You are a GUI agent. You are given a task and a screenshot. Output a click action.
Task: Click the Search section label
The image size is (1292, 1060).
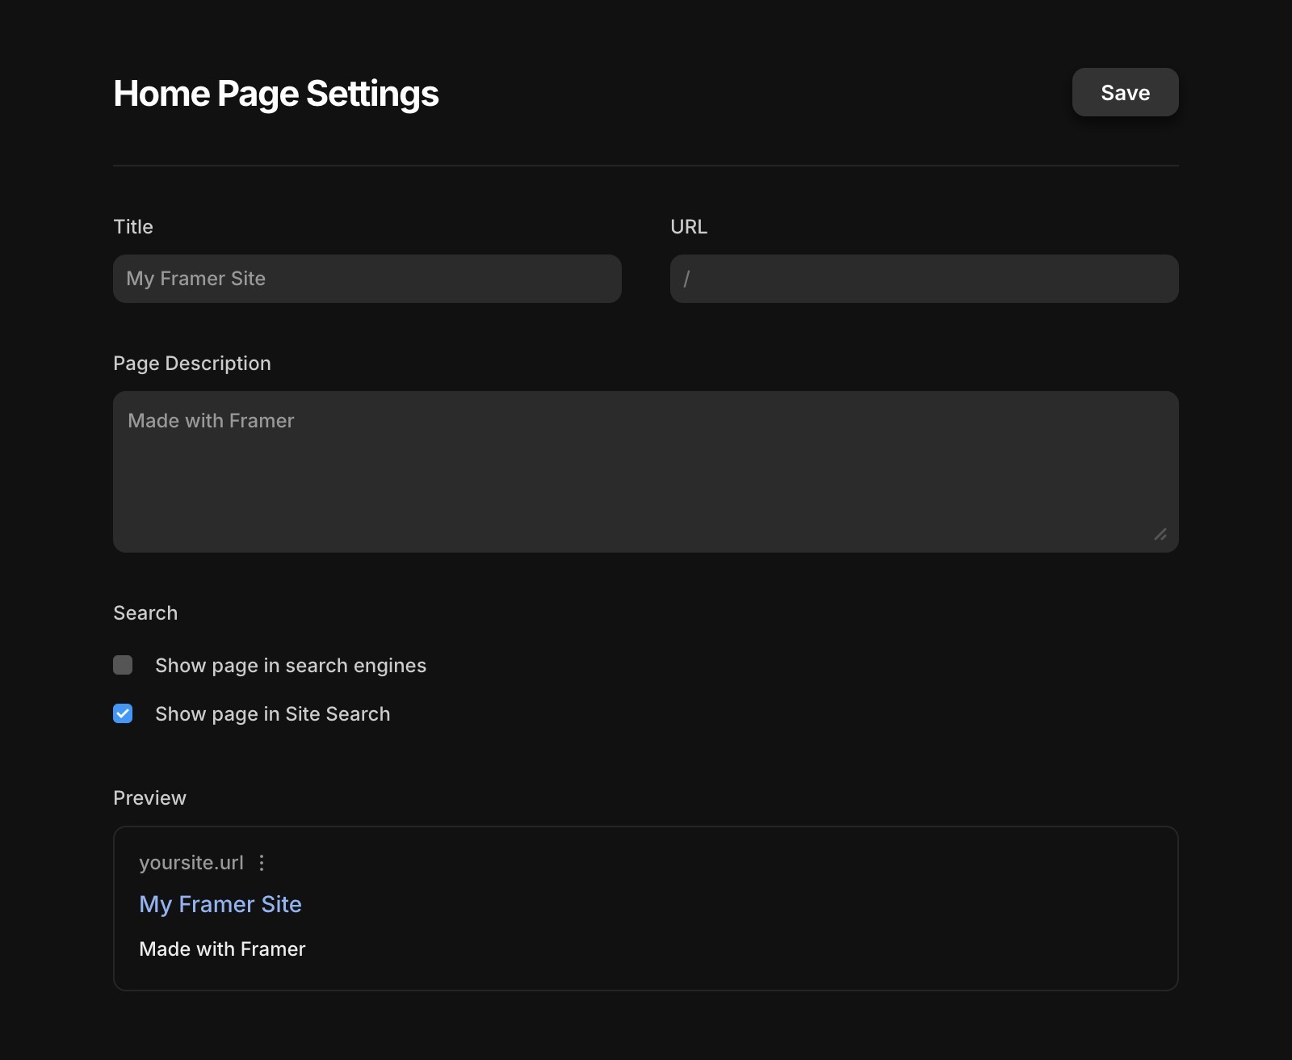coord(145,612)
